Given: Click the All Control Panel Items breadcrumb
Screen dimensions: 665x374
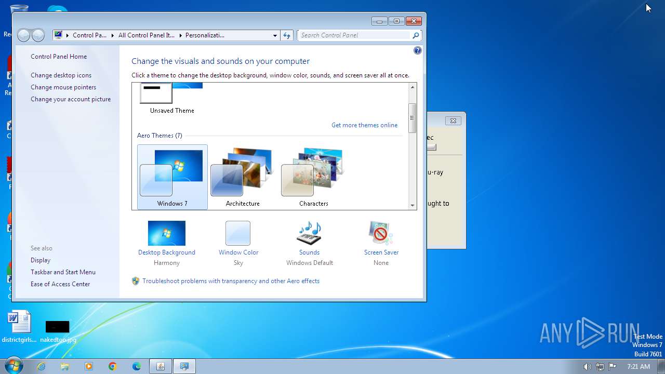Looking at the screenshot, I should pos(147,35).
